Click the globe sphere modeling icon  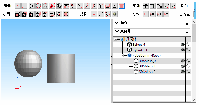[59, 6]
